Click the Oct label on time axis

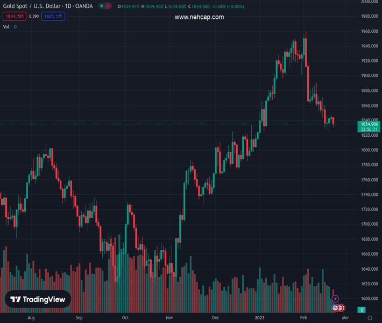[125, 318]
